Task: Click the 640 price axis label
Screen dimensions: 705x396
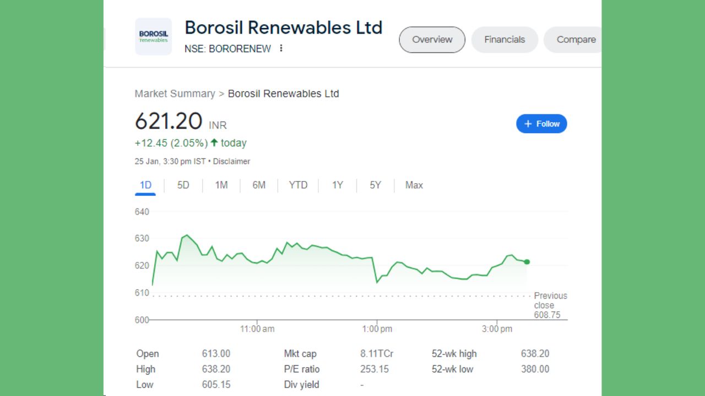Action: [x=142, y=212]
